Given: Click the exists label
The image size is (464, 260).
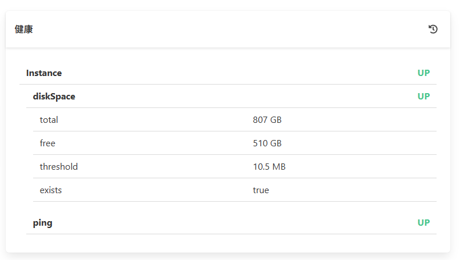Looking at the screenshot, I should point(51,190).
